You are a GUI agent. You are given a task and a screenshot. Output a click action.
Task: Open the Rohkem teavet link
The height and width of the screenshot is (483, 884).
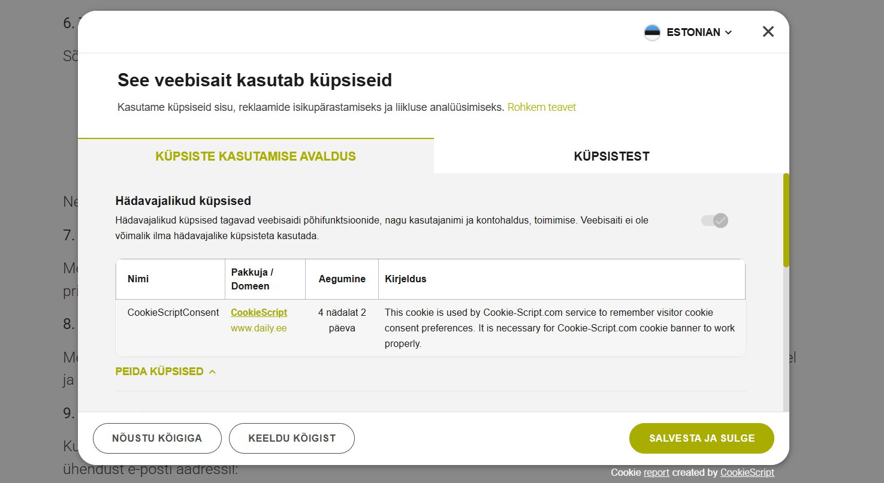tap(542, 107)
